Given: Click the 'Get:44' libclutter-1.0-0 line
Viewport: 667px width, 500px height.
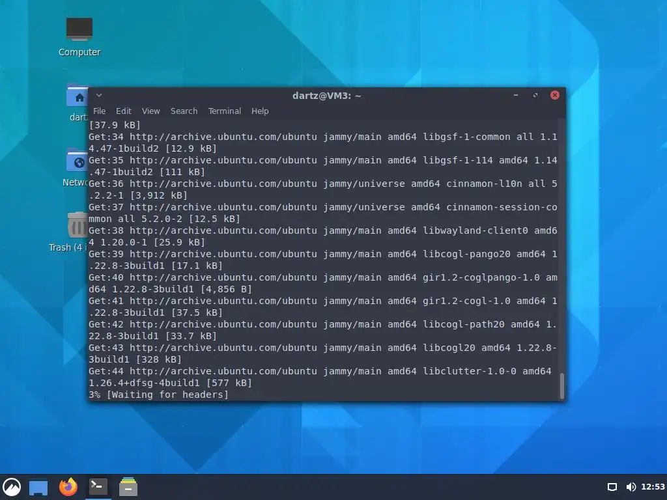Looking at the screenshot, I should pos(320,370).
